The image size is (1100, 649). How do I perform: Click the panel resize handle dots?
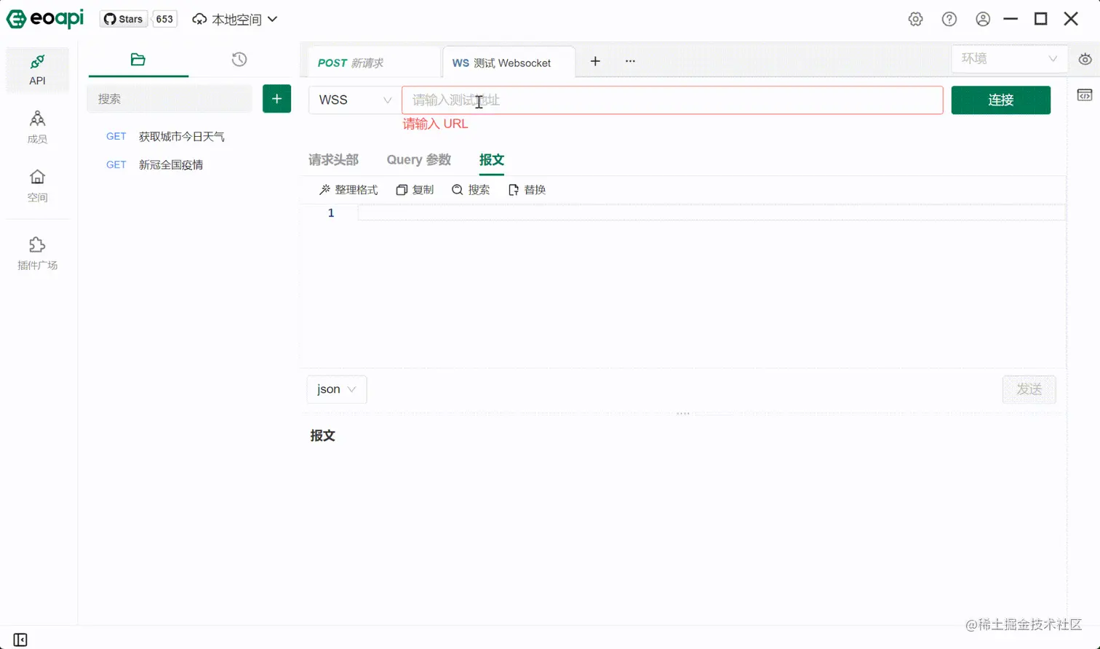point(683,413)
